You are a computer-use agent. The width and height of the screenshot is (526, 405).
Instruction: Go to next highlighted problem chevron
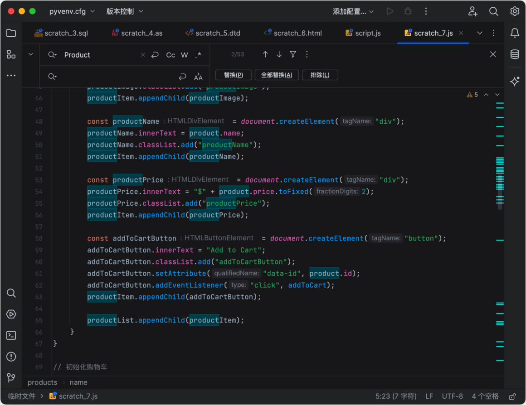click(497, 95)
